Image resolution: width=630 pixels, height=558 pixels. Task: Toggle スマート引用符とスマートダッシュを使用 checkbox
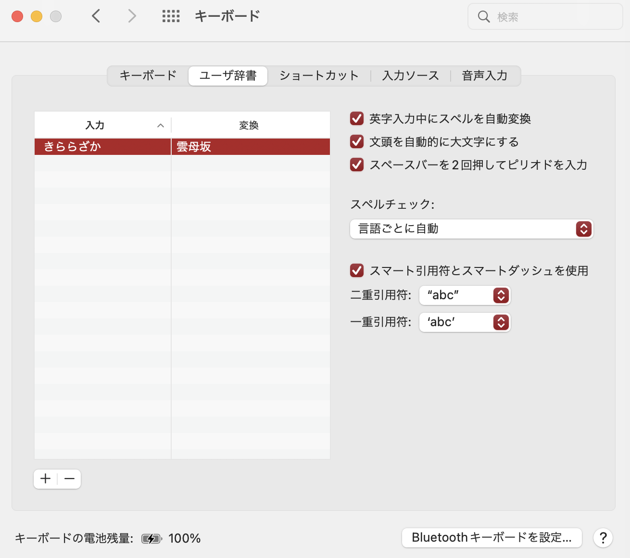tap(357, 270)
